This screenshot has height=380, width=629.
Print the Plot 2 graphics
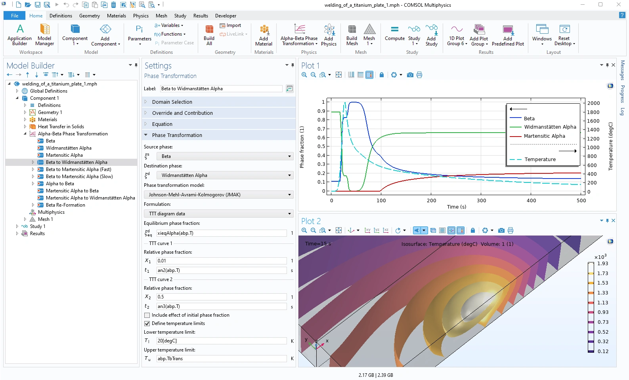point(510,230)
